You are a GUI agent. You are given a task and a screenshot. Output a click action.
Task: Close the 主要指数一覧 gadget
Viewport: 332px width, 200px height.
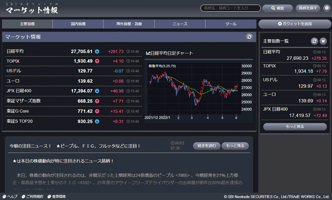click(x=323, y=41)
